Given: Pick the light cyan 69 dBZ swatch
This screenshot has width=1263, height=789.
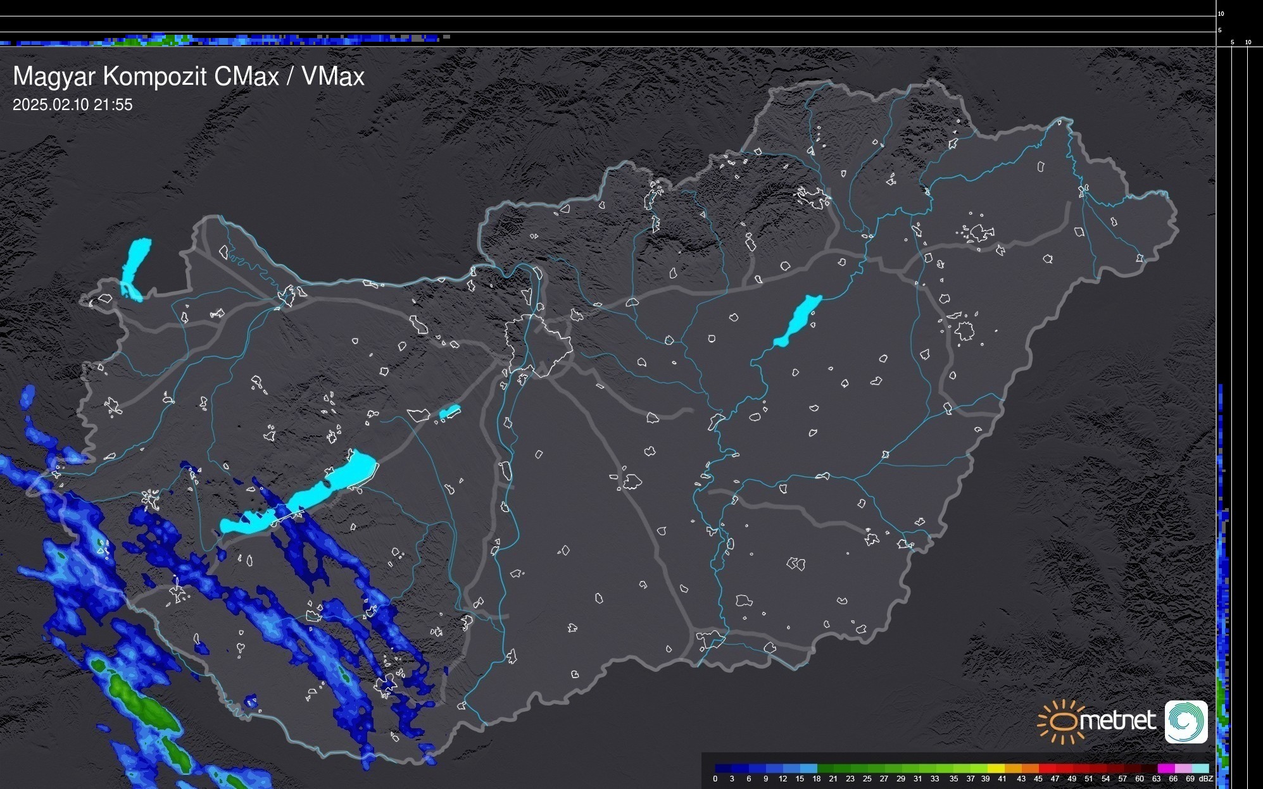Looking at the screenshot, I should [x=1200, y=768].
